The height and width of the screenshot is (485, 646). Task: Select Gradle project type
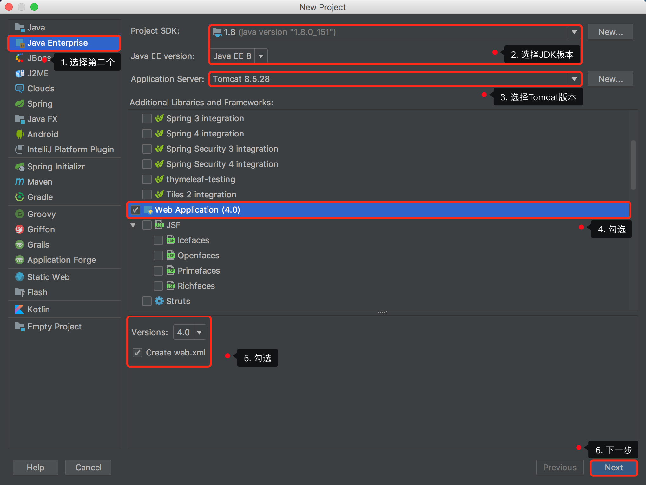pyautogui.click(x=64, y=197)
